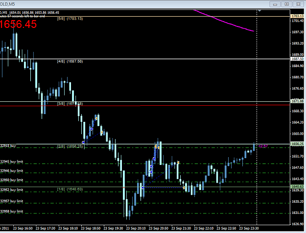Select the [1/8] (1640.63) level label
Image resolution: width=306 pixels, height=233 pixels.
70,189
